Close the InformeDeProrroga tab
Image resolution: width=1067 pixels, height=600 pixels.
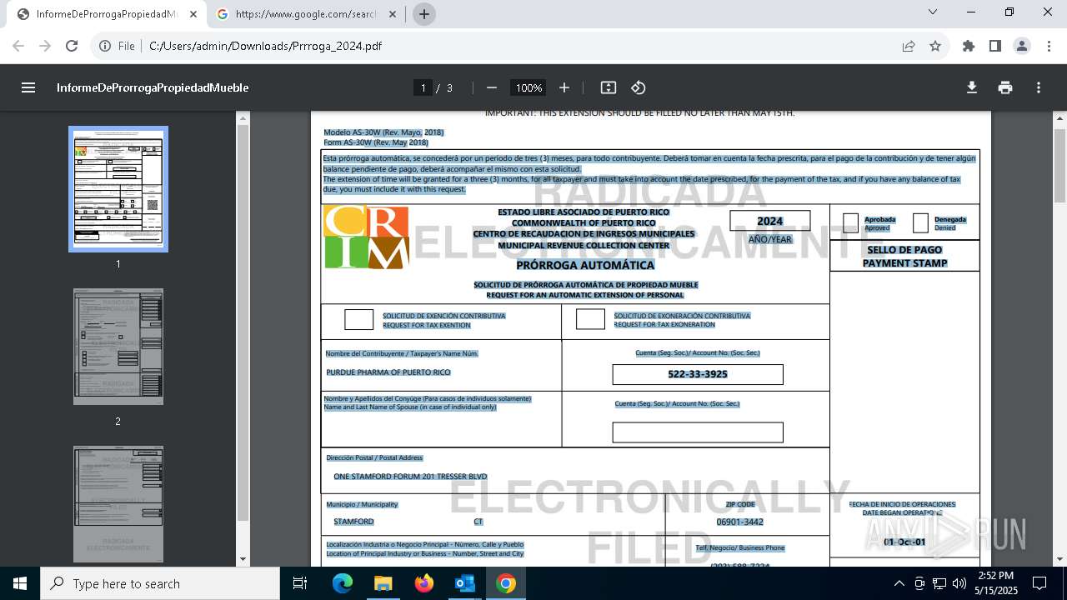(193, 14)
